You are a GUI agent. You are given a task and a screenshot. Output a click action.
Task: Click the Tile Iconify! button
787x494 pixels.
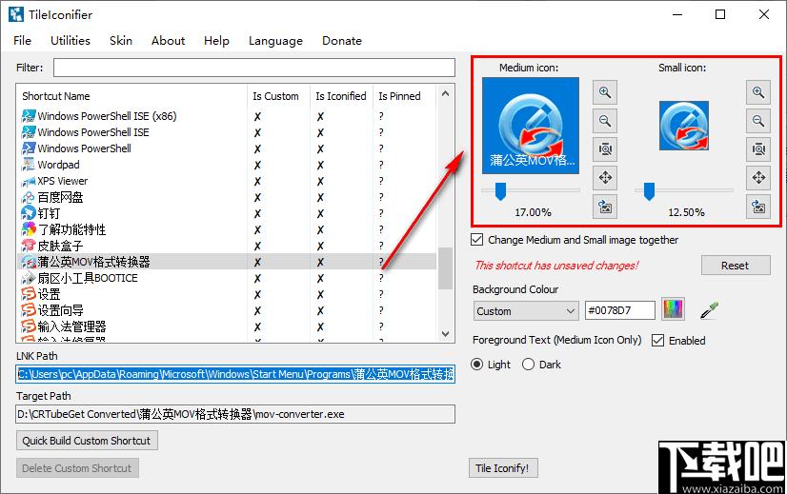502,468
